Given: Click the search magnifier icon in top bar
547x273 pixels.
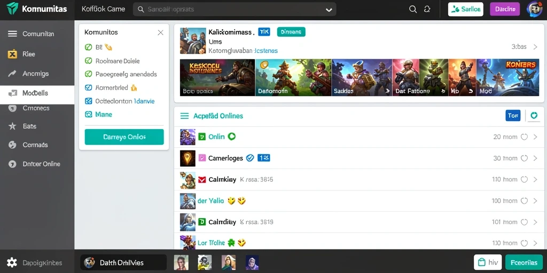Looking at the screenshot, I should point(413,10).
